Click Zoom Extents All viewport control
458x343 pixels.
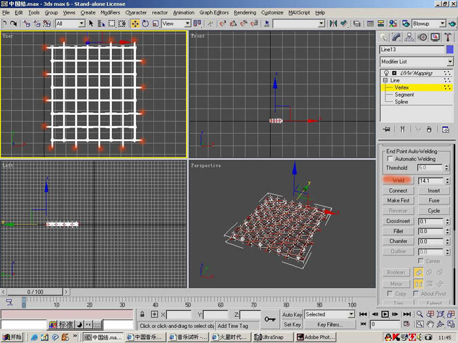pos(451,314)
